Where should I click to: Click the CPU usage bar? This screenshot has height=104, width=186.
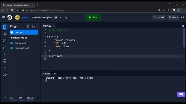coord(13,100)
